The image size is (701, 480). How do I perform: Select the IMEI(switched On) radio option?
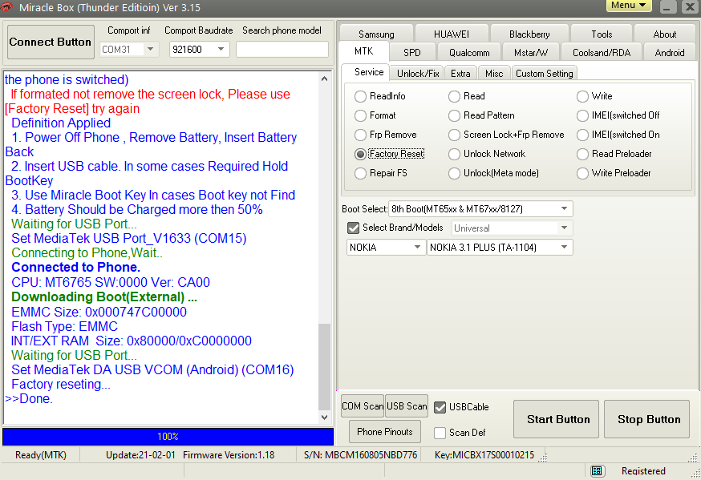click(582, 135)
